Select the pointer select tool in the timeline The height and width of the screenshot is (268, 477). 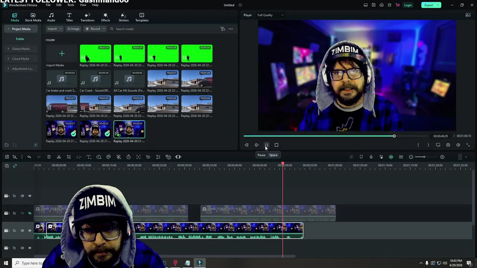tap(15, 157)
